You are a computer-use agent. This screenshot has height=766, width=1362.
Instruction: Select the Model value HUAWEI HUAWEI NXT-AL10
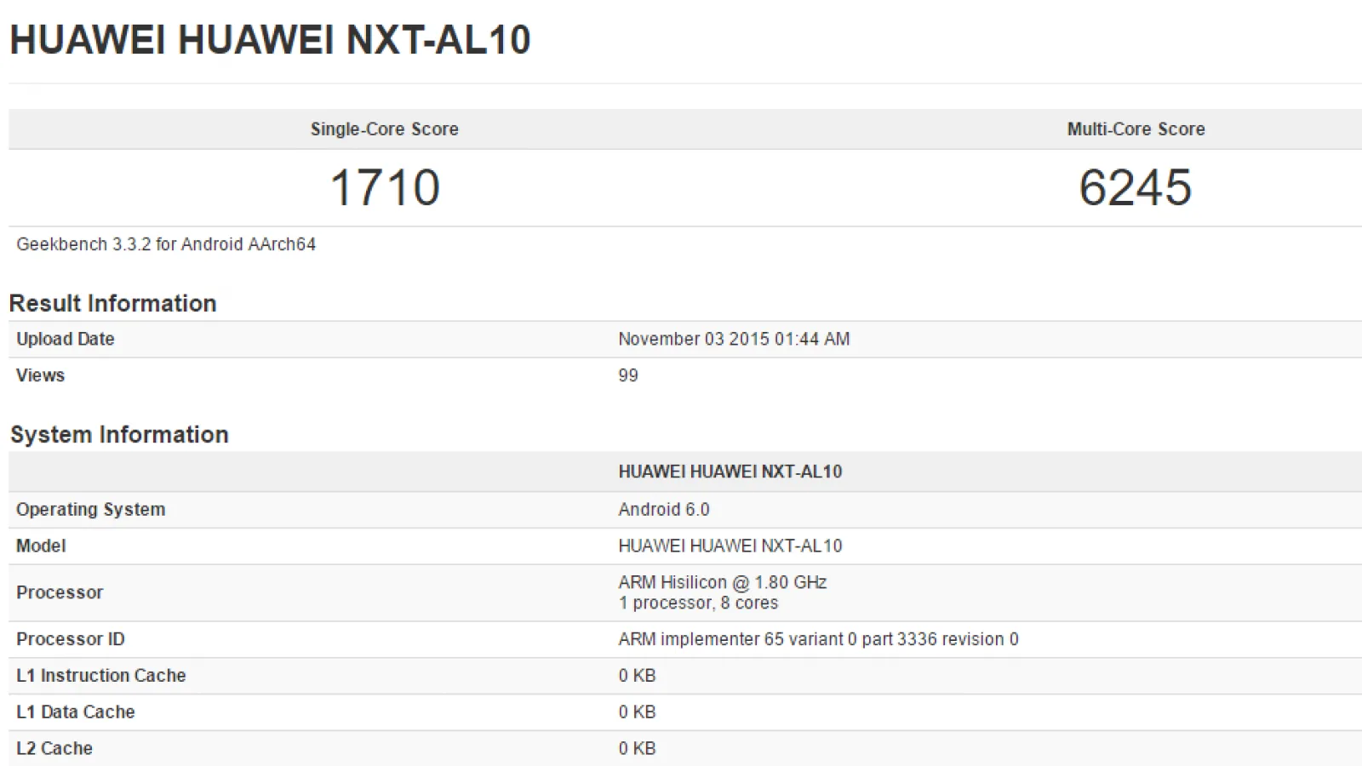tap(730, 546)
